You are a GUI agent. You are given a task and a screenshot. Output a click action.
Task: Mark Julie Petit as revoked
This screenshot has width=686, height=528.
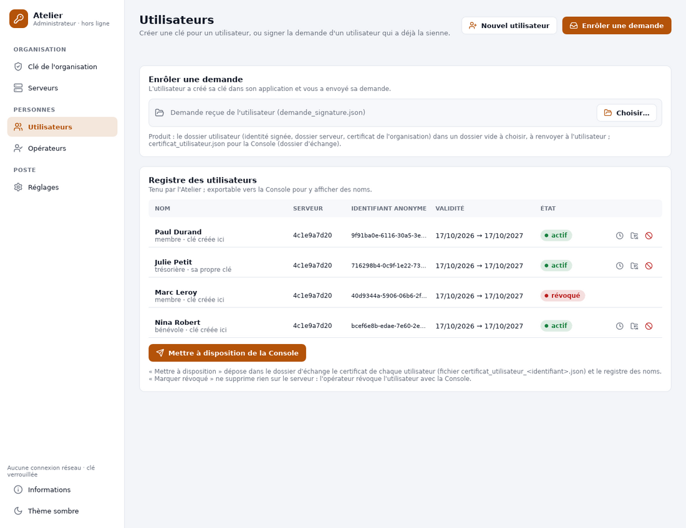(x=649, y=266)
